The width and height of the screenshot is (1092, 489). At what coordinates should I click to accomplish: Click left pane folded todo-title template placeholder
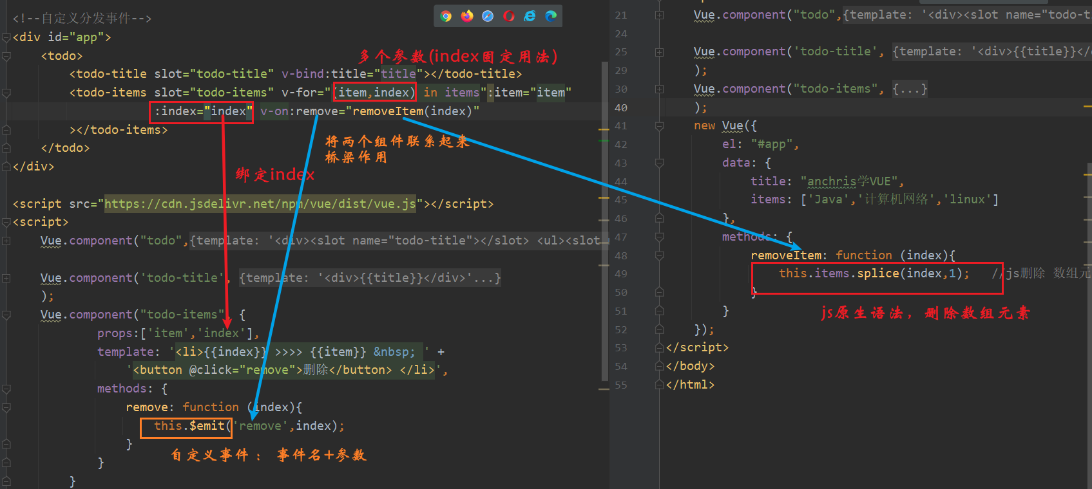pos(370,278)
